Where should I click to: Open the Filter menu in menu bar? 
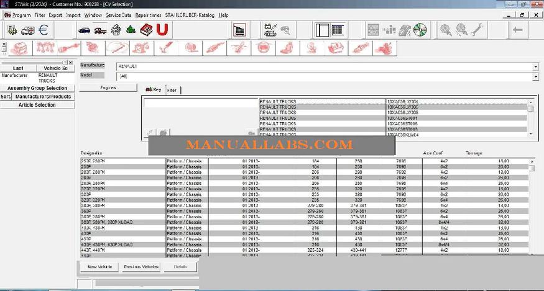pos(40,16)
